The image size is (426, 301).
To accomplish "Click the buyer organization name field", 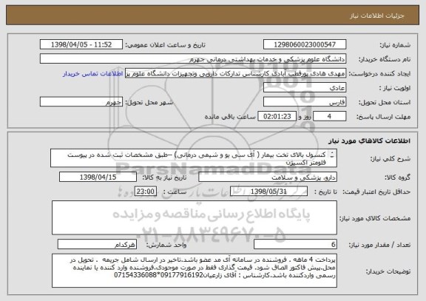I will pos(193,59).
